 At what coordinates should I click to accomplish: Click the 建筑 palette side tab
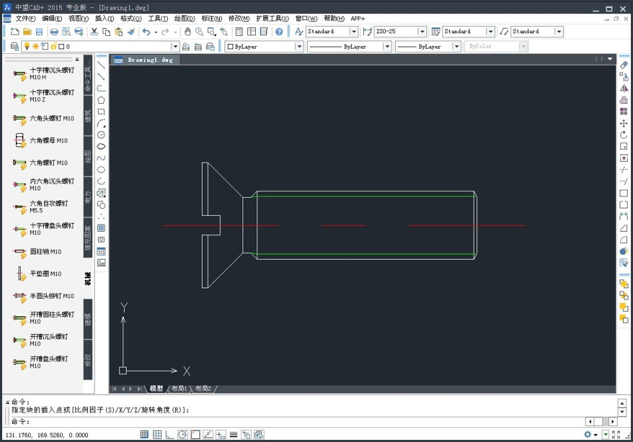click(88, 116)
